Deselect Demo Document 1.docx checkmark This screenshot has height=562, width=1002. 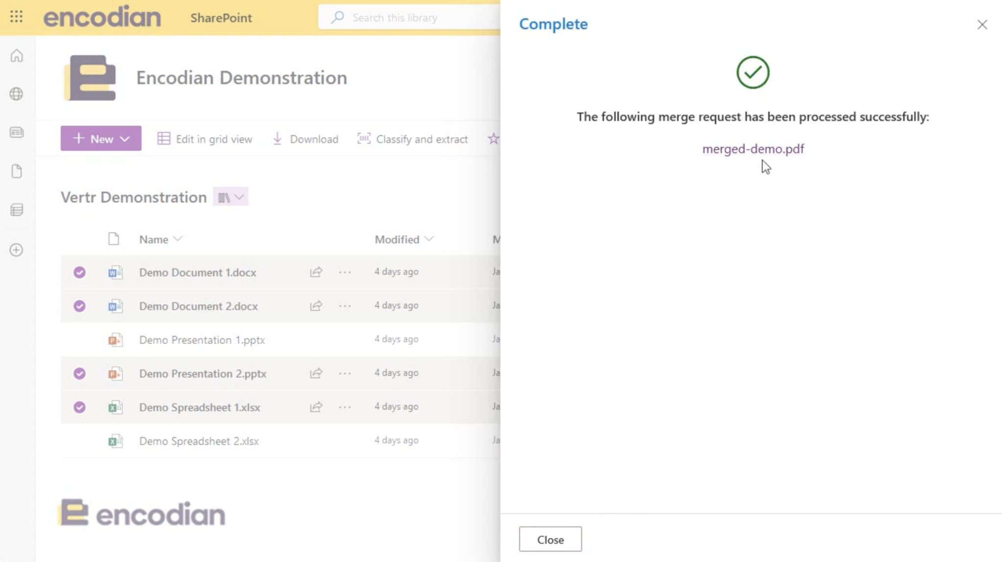click(x=79, y=272)
